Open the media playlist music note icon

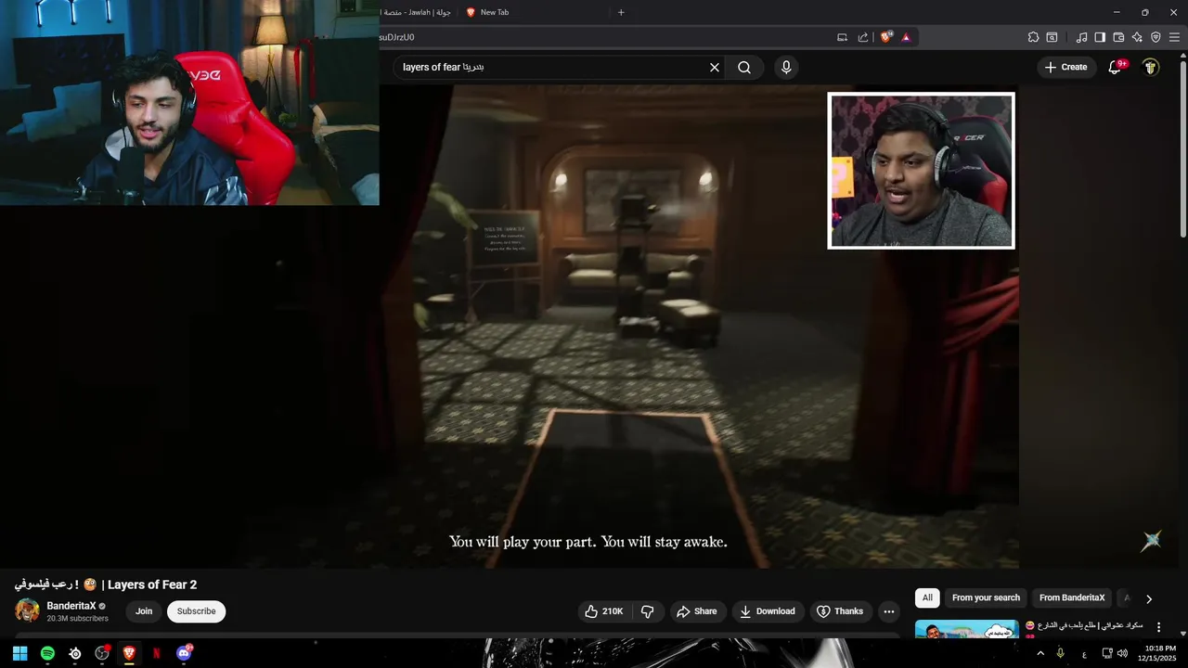pyautogui.click(x=1081, y=37)
